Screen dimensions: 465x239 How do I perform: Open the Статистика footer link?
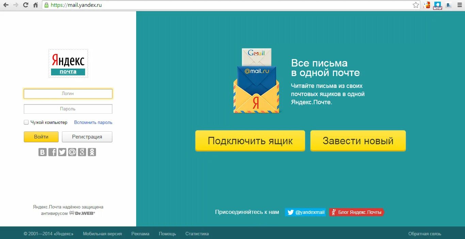point(197,234)
